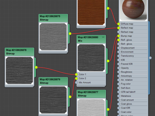The height and width of the screenshot is (116, 155).
Task: Click the Anisotropy input socket
Action: point(119,76)
